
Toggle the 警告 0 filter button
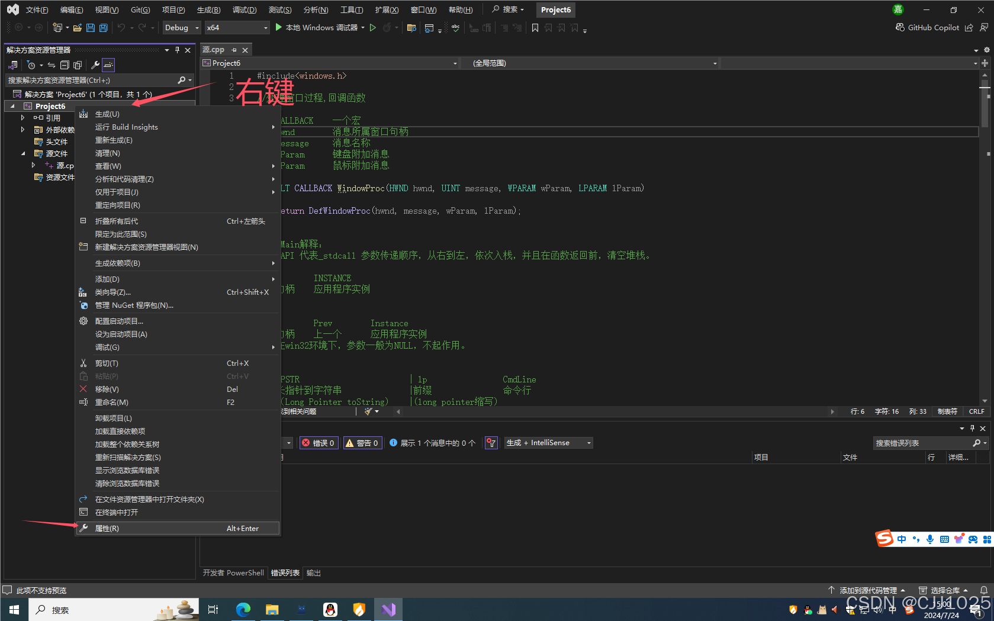click(362, 442)
